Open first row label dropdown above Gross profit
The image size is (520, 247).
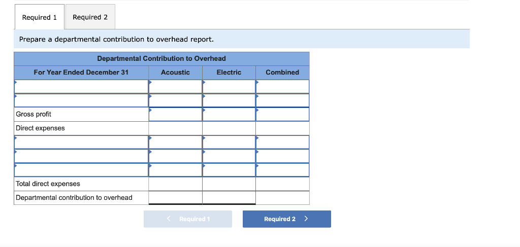(x=81, y=86)
